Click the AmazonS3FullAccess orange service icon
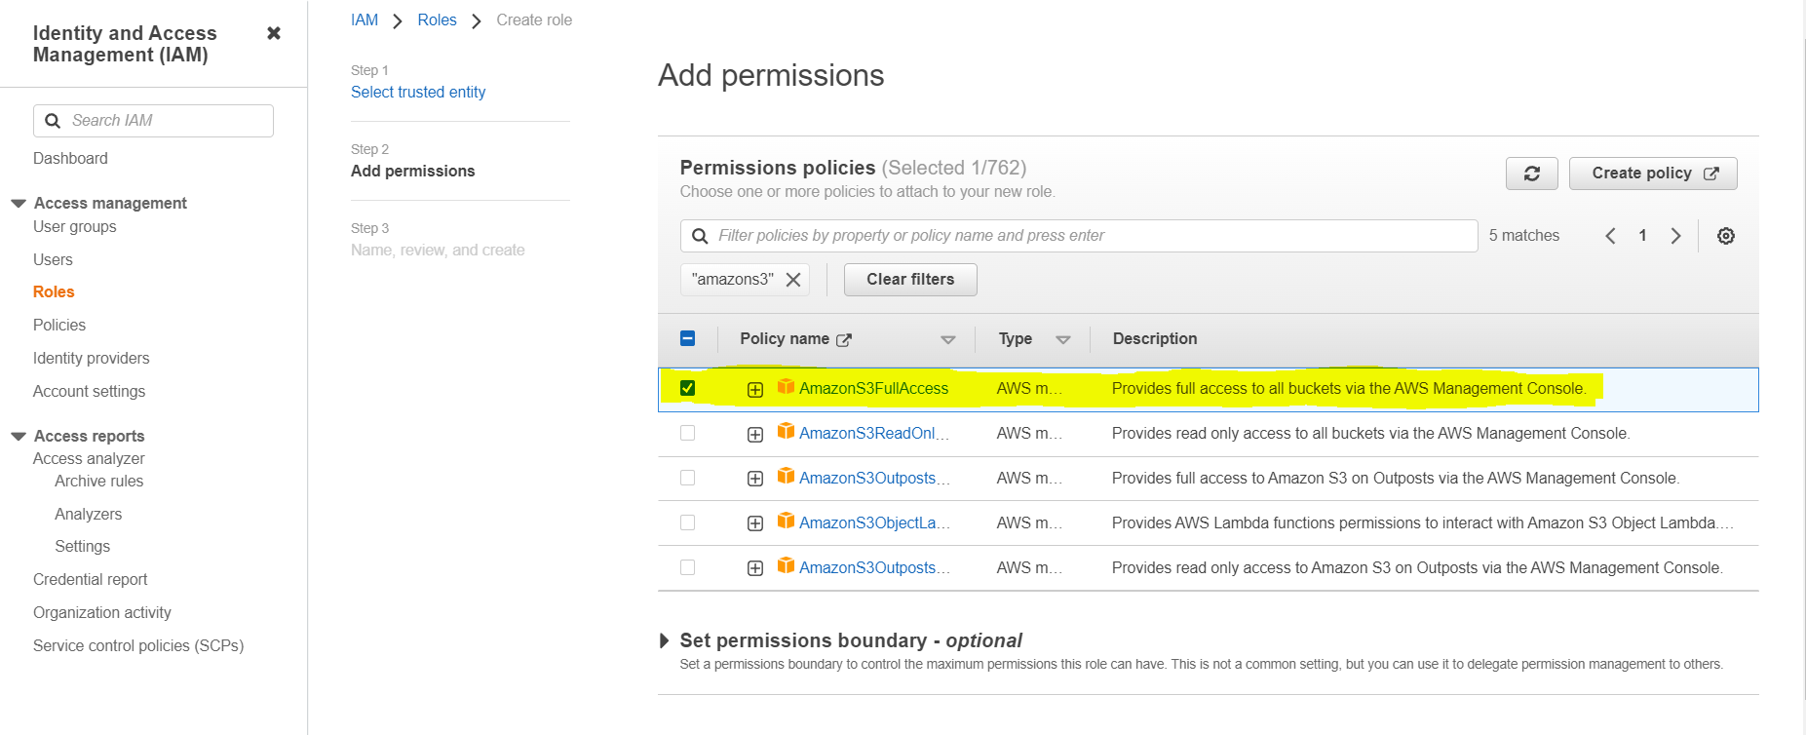The image size is (1806, 735). click(785, 387)
